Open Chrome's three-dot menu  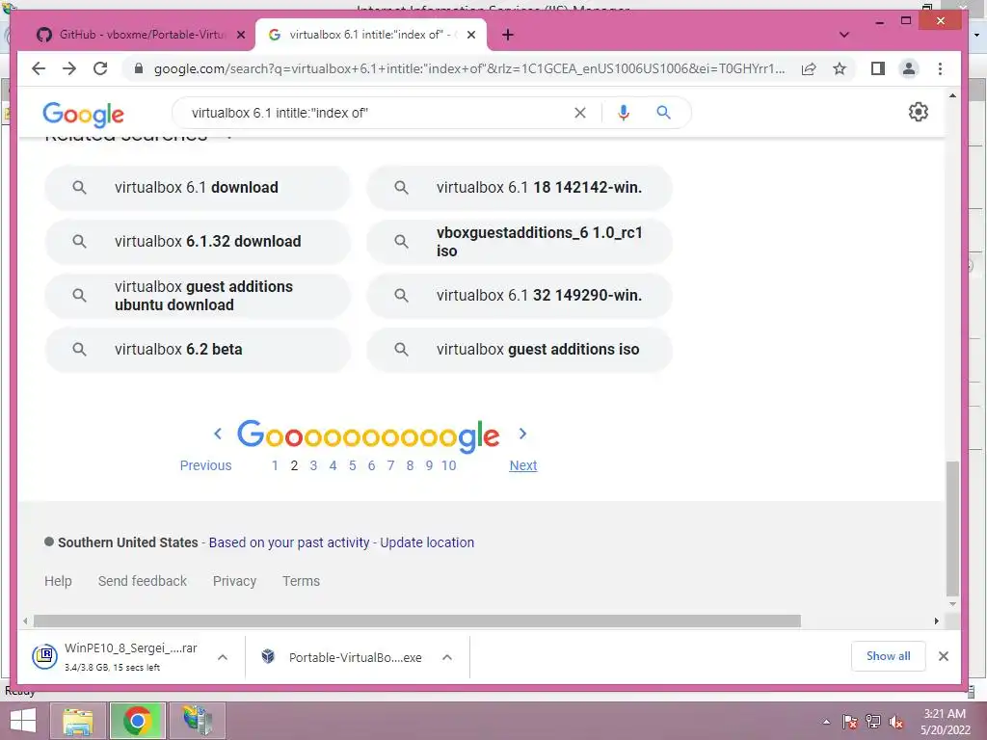click(940, 68)
